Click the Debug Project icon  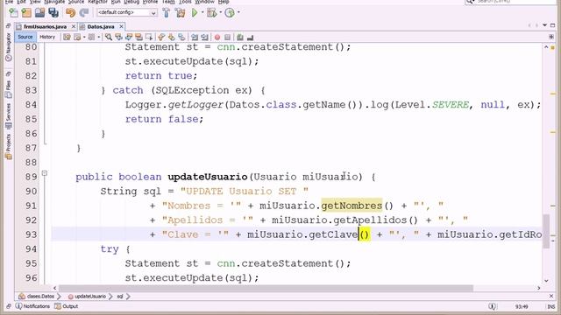tap(212, 13)
